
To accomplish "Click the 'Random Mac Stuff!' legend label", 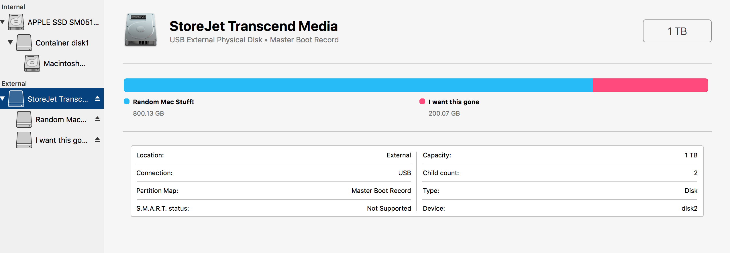I will pos(163,102).
